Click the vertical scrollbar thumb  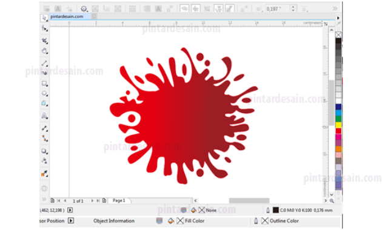pos(331,103)
